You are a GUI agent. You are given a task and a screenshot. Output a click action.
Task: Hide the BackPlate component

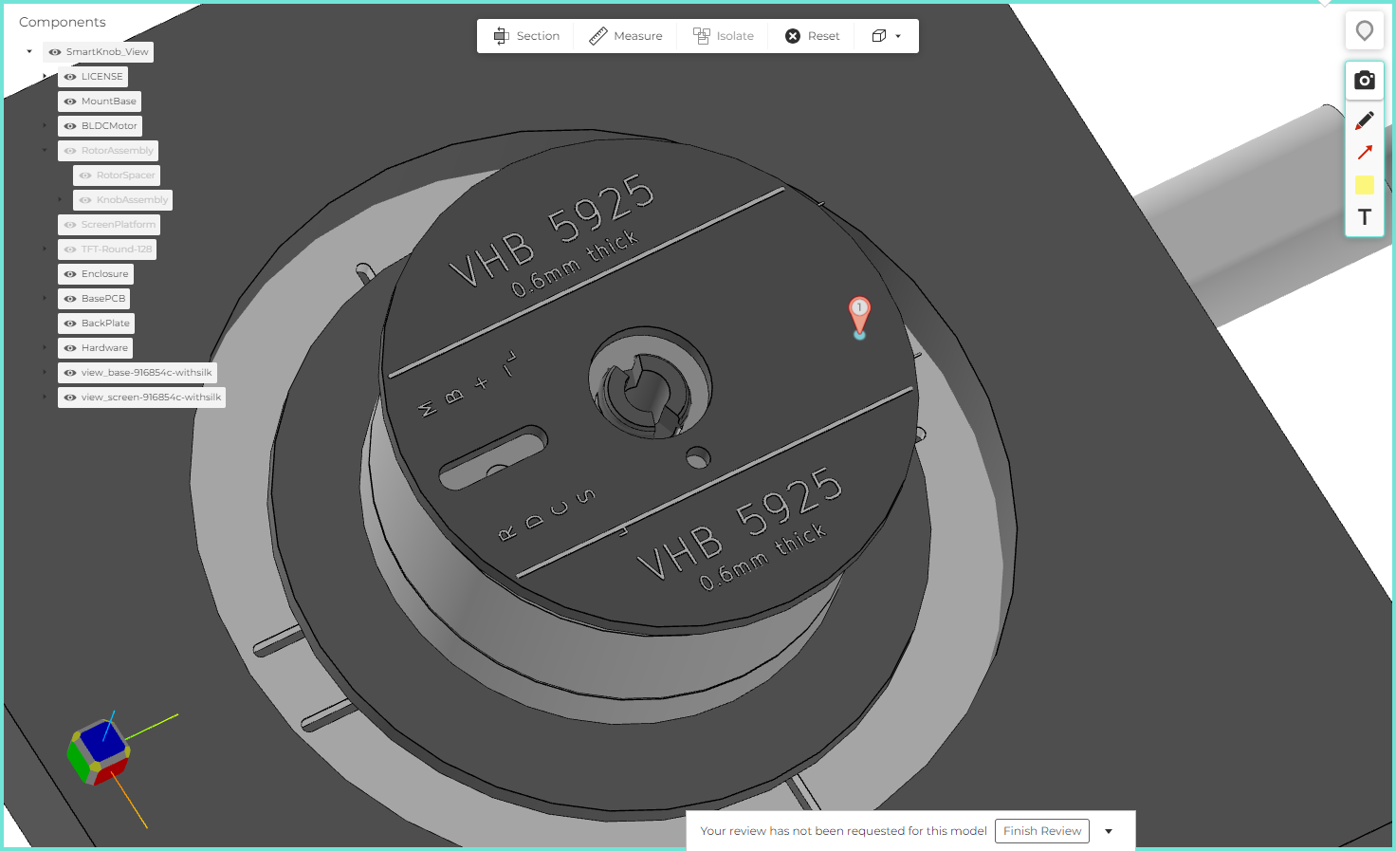point(70,324)
